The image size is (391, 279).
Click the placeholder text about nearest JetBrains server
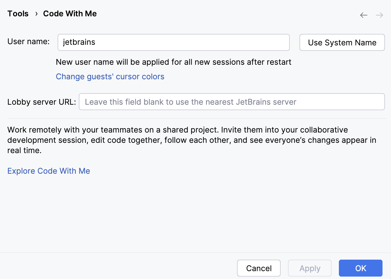[190, 102]
